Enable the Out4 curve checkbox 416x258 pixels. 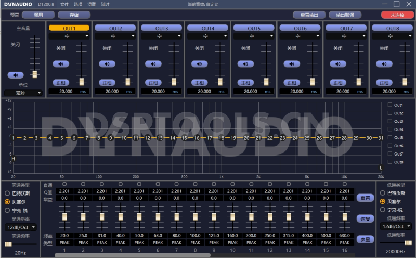coord(389,130)
